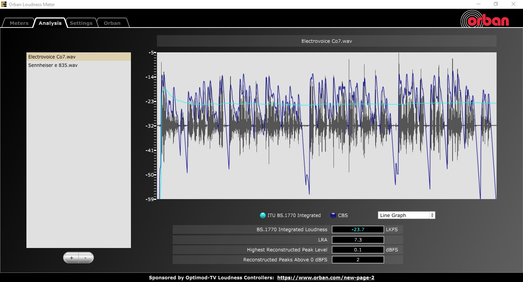The height and width of the screenshot is (282, 523).
Task: Open the Line Graph dropdown
Action: pyautogui.click(x=406, y=215)
